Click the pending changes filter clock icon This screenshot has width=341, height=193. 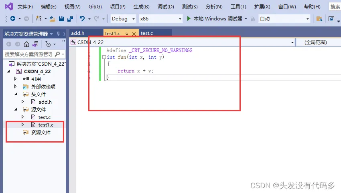click(48, 44)
